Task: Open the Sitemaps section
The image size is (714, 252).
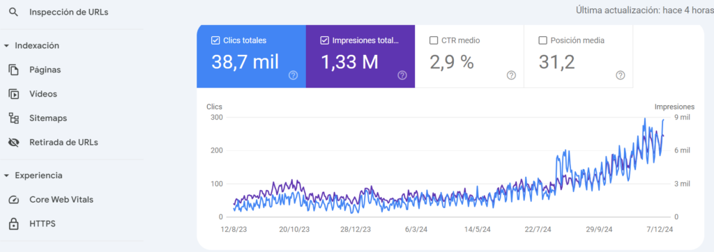Action: (48, 118)
